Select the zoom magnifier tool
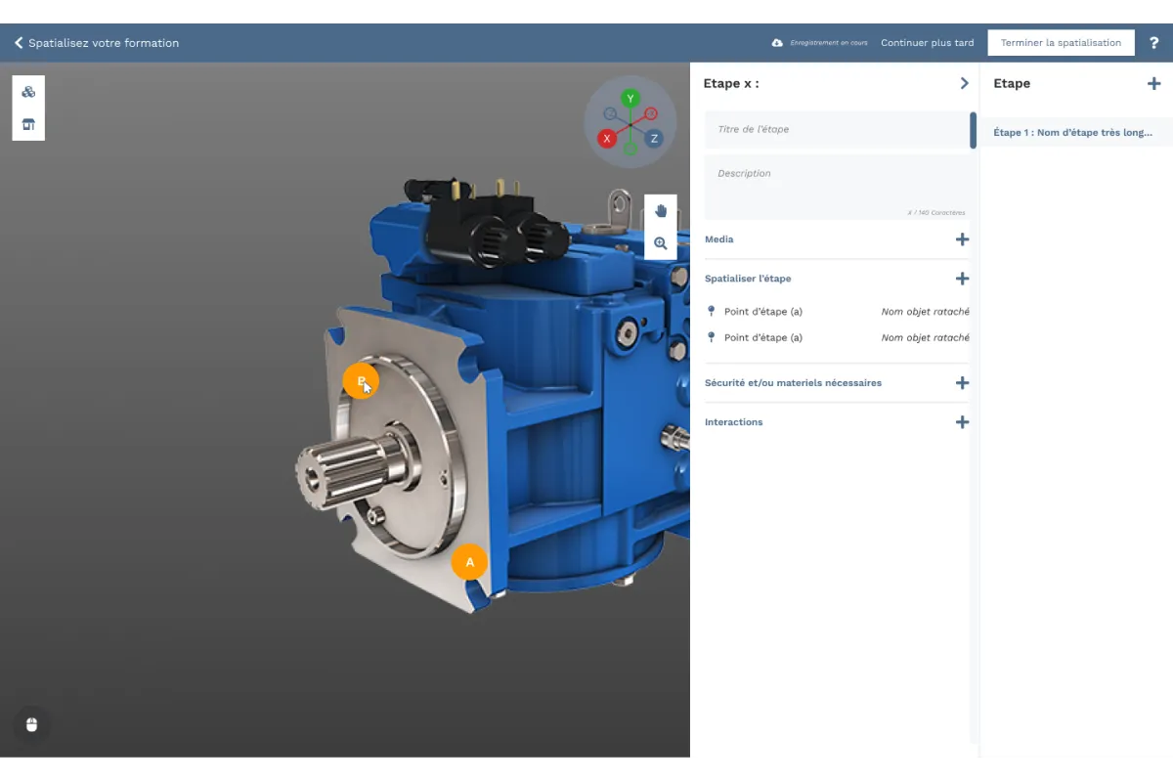The width and height of the screenshot is (1173, 782). 660,242
